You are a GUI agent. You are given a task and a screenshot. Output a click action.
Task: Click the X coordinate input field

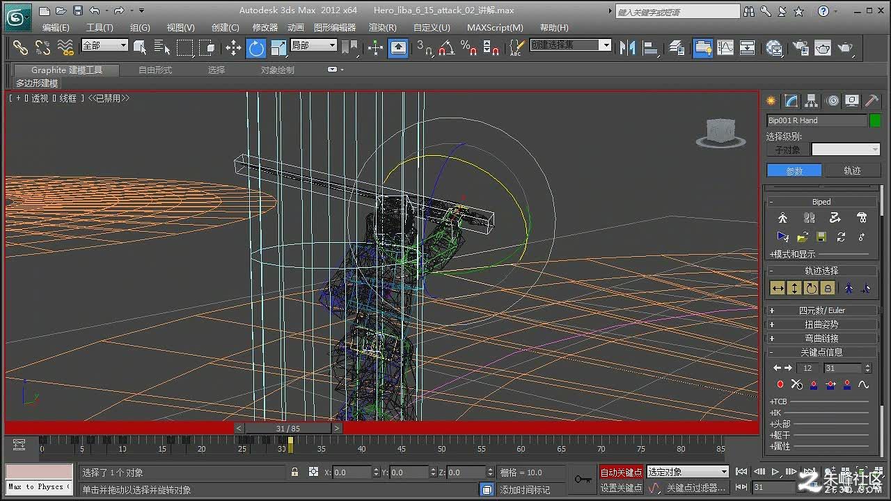coord(352,472)
